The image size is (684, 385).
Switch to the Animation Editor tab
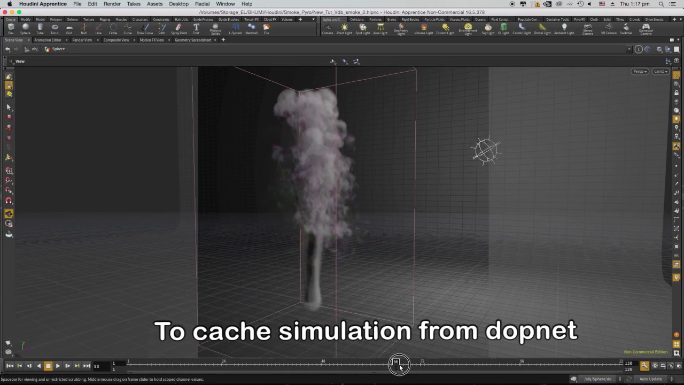pyautogui.click(x=48, y=40)
